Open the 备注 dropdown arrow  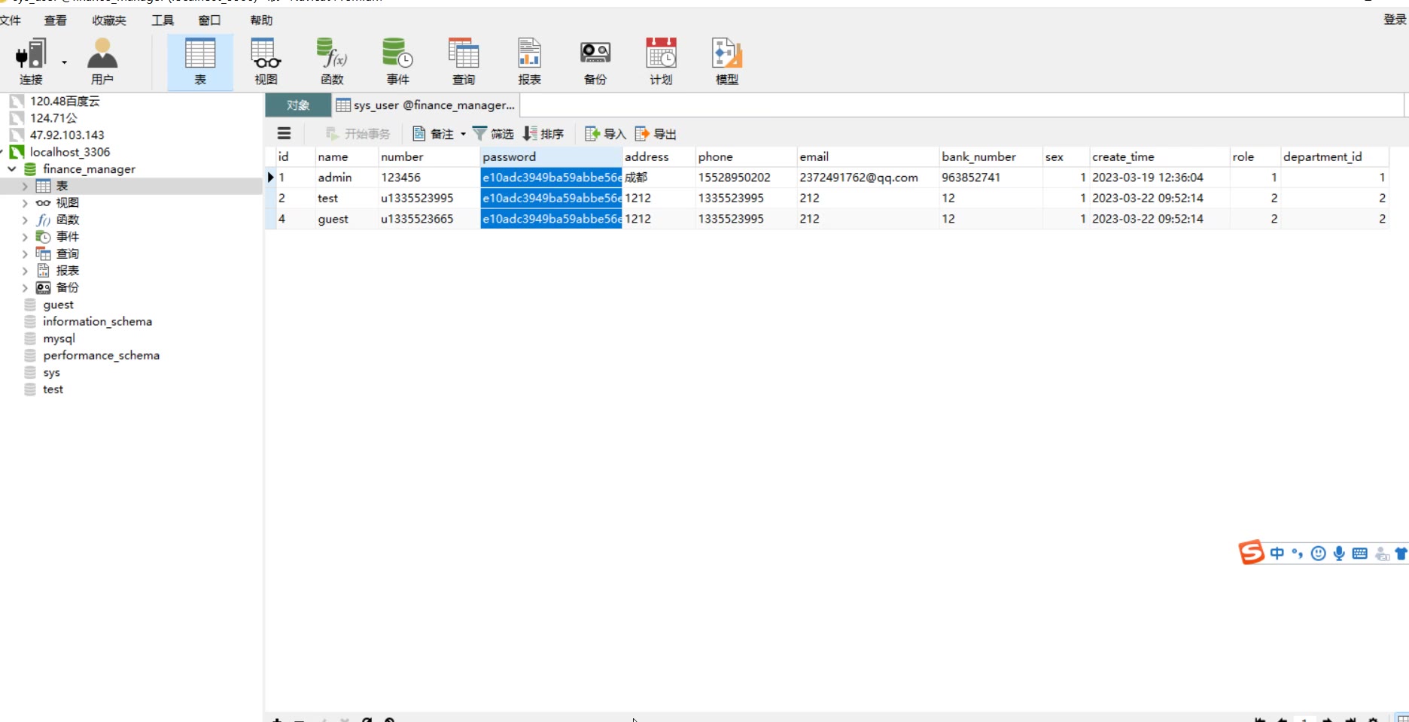click(x=463, y=134)
